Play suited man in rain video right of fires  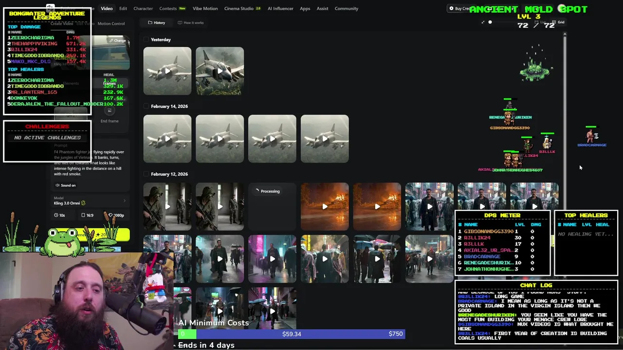[429, 207]
